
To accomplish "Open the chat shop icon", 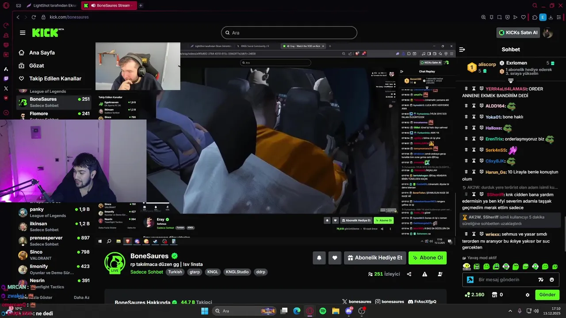I will (494, 295).
